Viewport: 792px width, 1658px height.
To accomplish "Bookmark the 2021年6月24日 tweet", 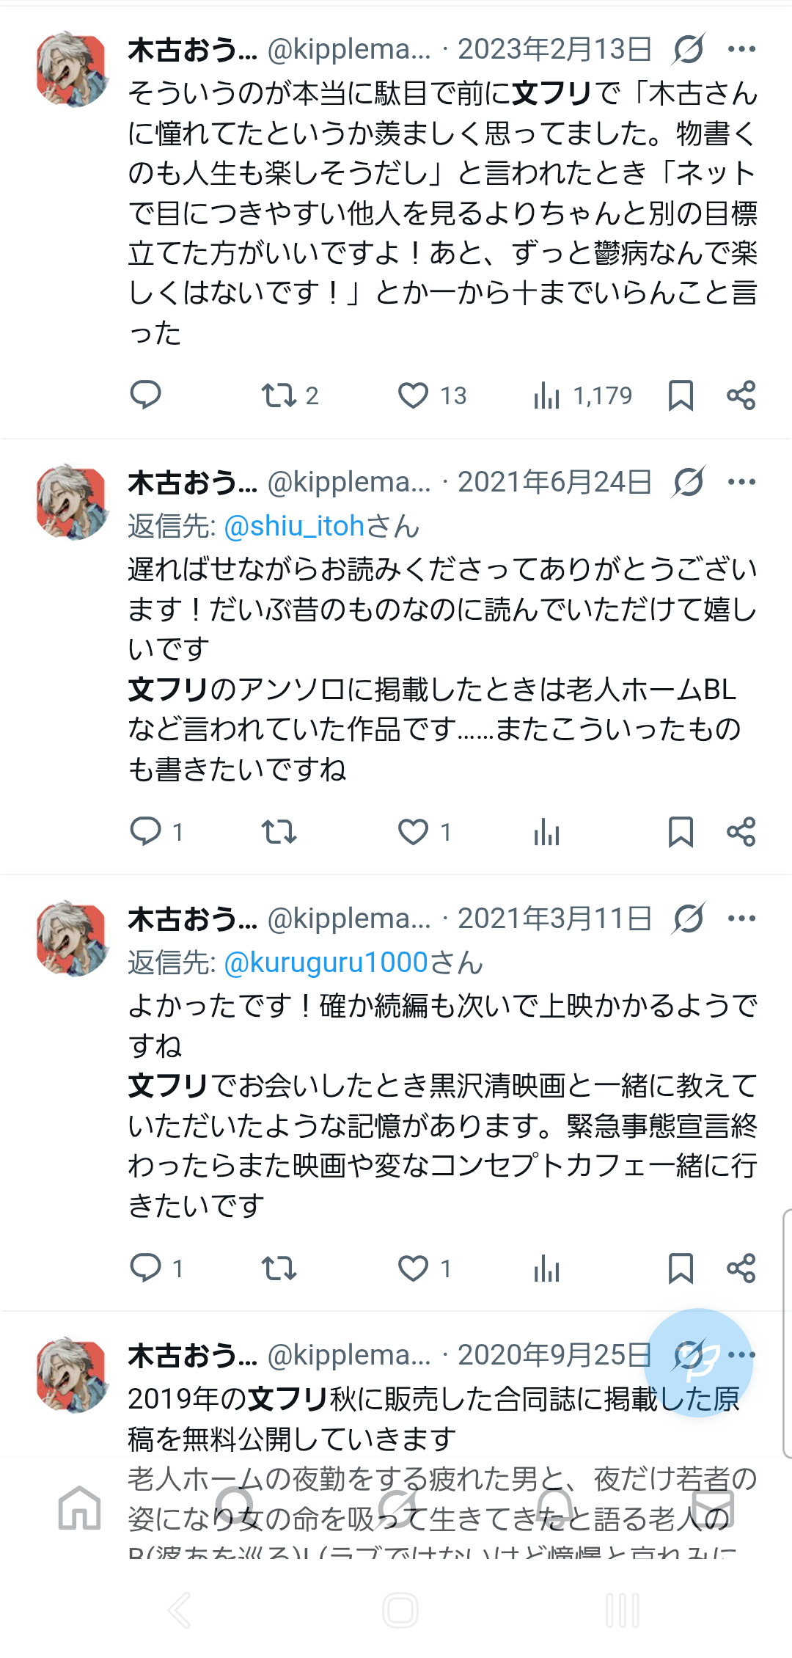I will pyautogui.click(x=681, y=832).
